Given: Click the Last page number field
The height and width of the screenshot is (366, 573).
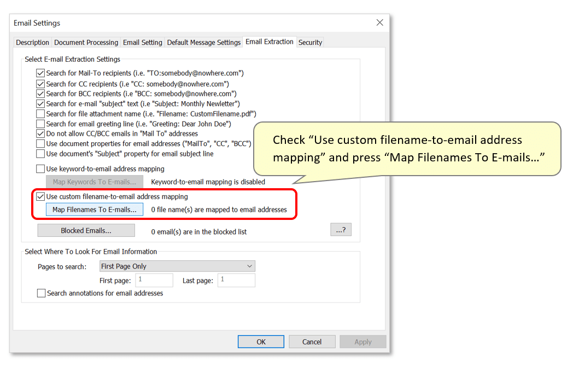Looking at the screenshot, I should [x=236, y=280].
